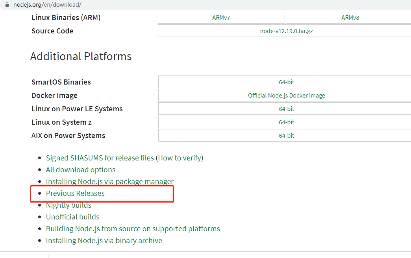Download AIX on Power Systems 64-bit

[x=287, y=136]
